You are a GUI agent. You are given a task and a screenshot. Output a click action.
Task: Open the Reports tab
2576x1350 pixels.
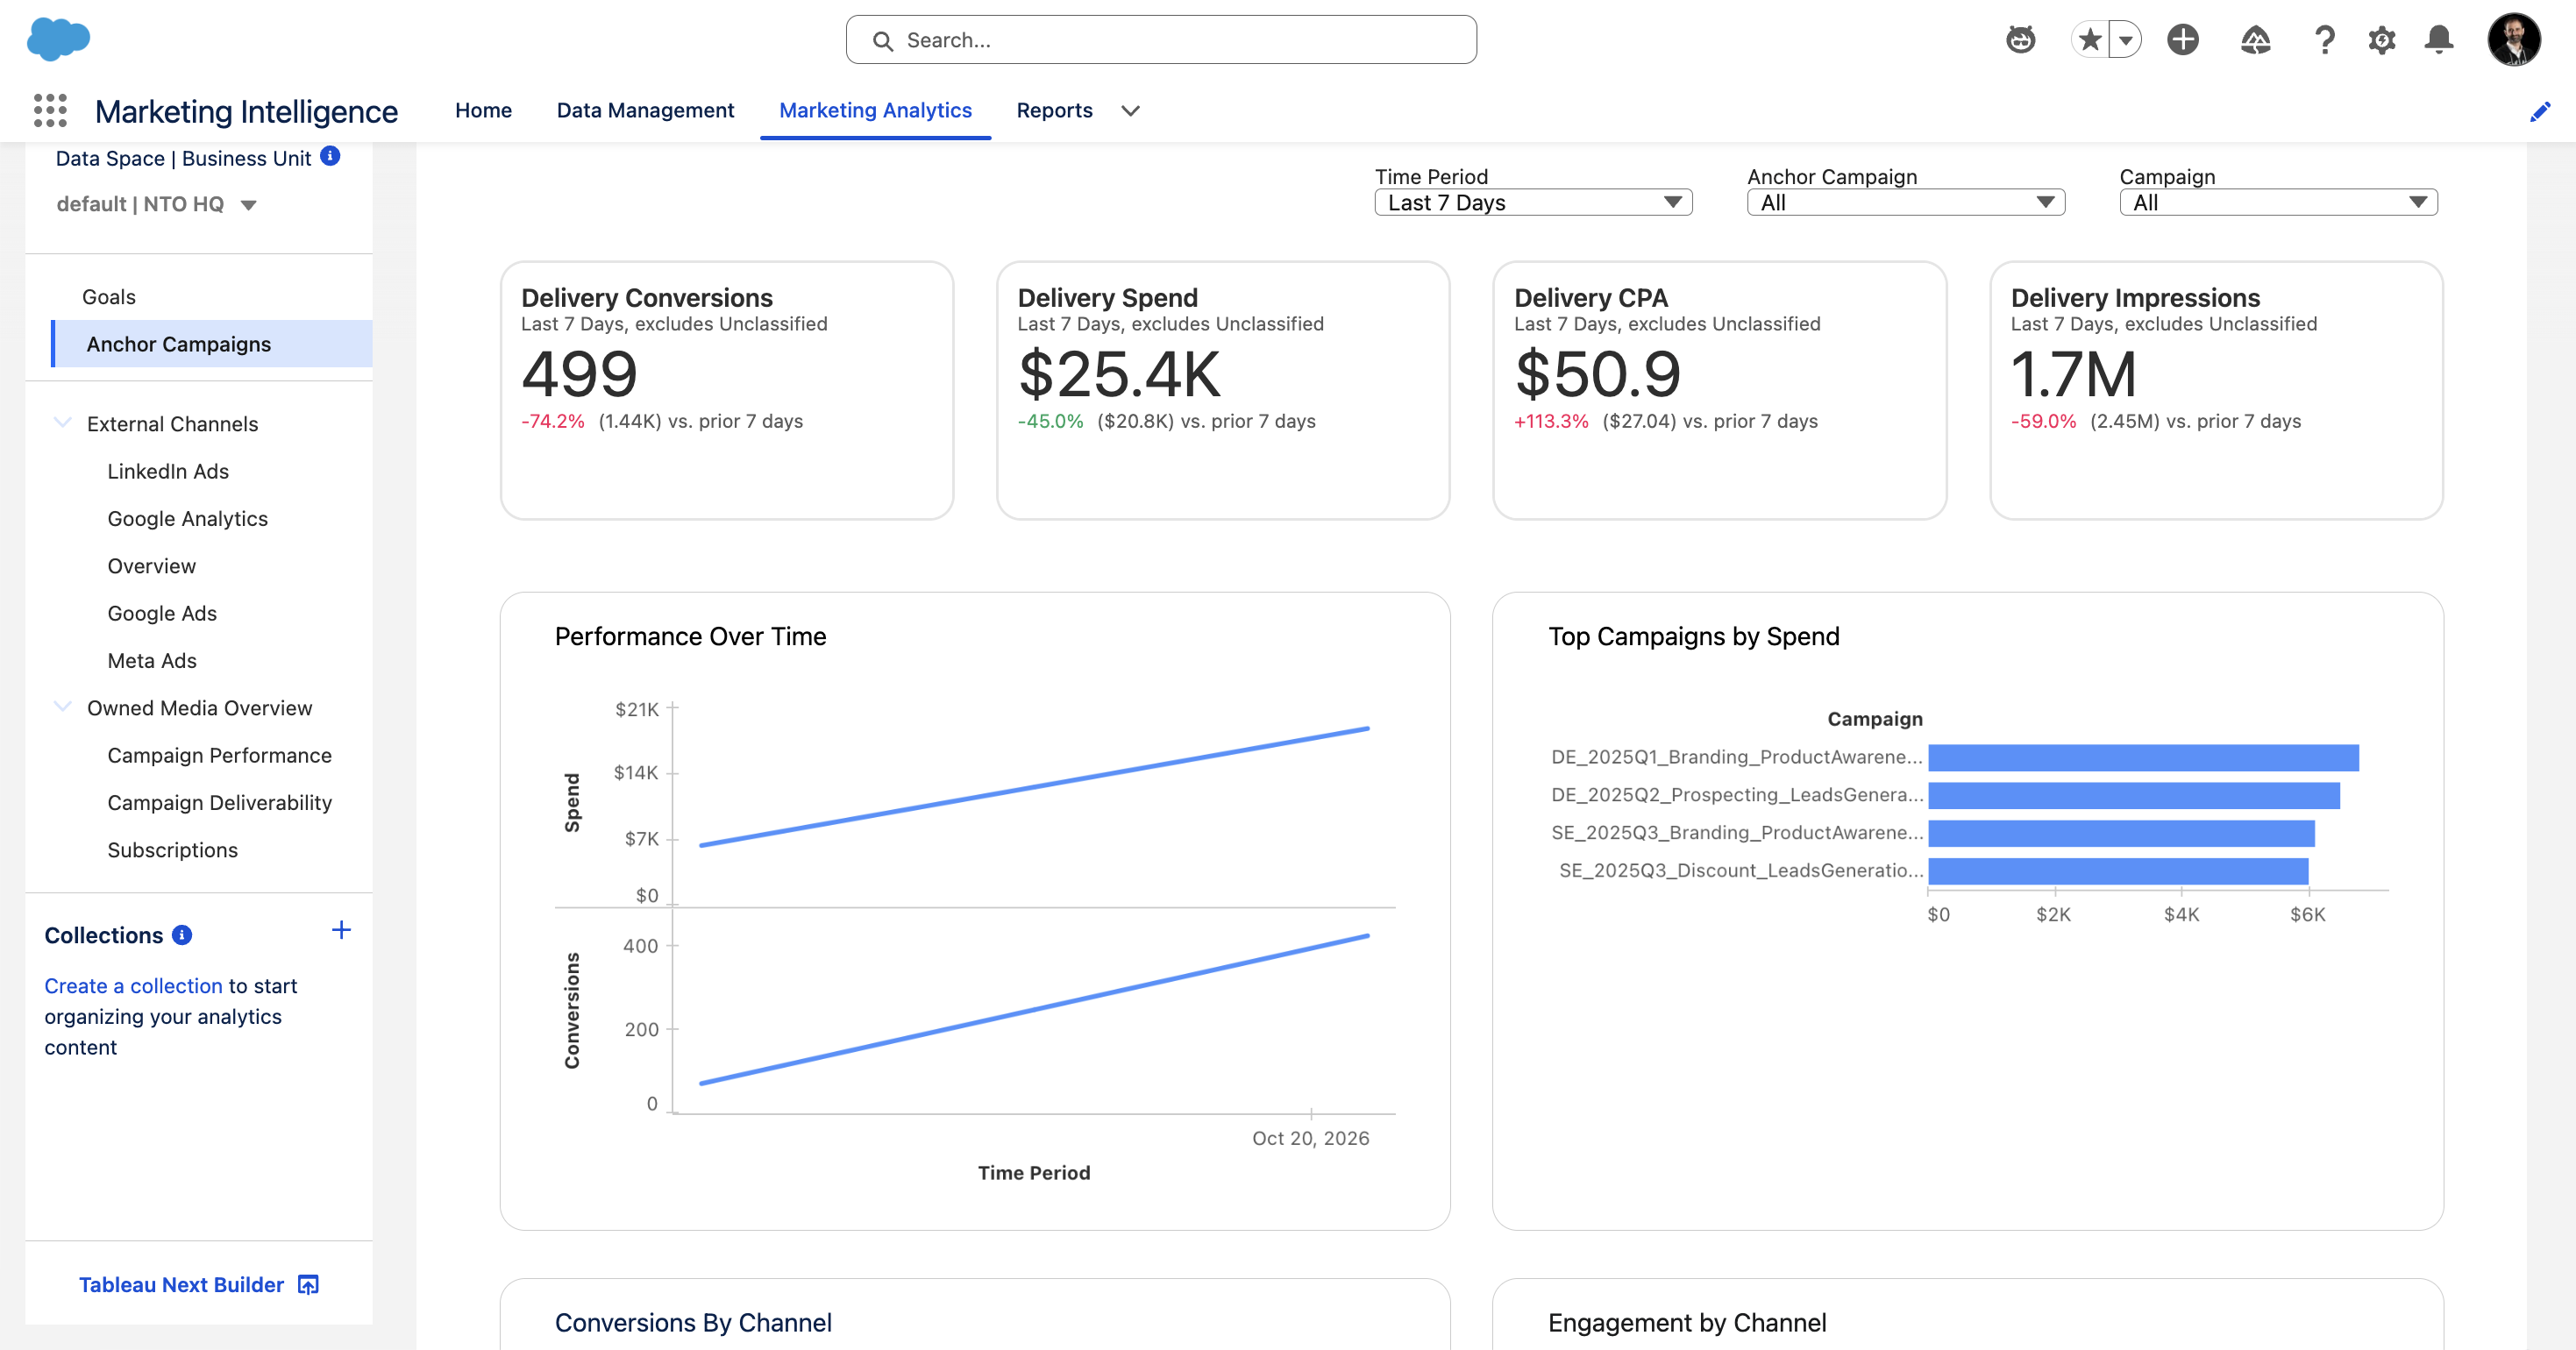[x=1054, y=110]
